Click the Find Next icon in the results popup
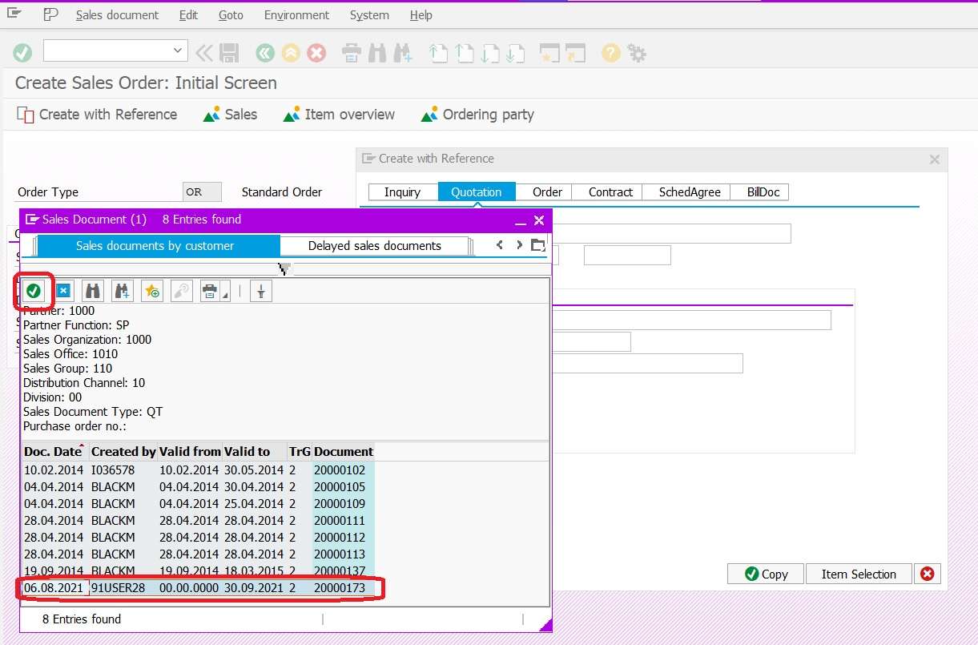Viewport: 978px width, 645px height. pyautogui.click(x=122, y=290)
